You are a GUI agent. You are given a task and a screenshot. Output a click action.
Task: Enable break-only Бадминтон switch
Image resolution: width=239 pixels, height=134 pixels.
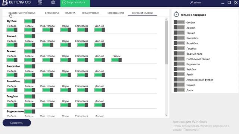(x=179, y=64)
